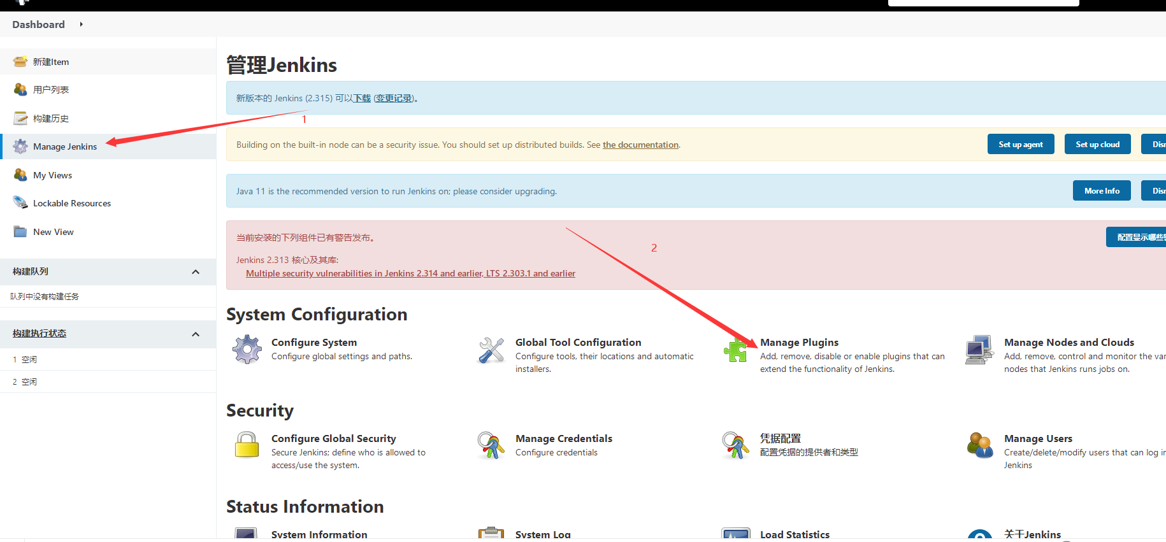Click the Configure System gear icon
Image resolution: width=1166 pixels, height=542 pixels.
tap(247, 349)
